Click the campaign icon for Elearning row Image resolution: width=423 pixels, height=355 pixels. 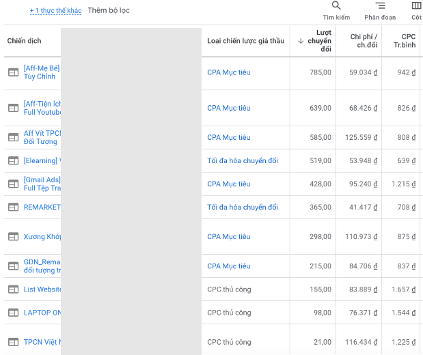click(x=13, y=160)
